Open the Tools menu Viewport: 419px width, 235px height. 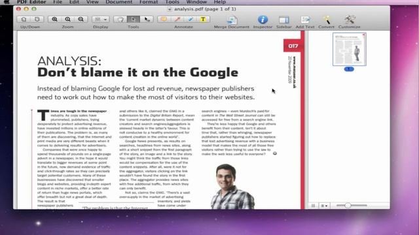pyautogui.click(x=172, y=2)
